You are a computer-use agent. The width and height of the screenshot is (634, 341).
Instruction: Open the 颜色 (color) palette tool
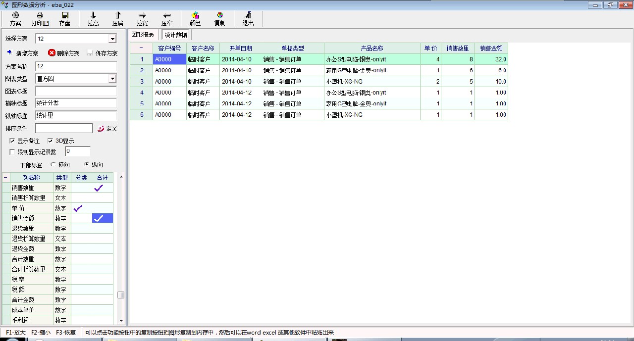(x=195, y=16)
